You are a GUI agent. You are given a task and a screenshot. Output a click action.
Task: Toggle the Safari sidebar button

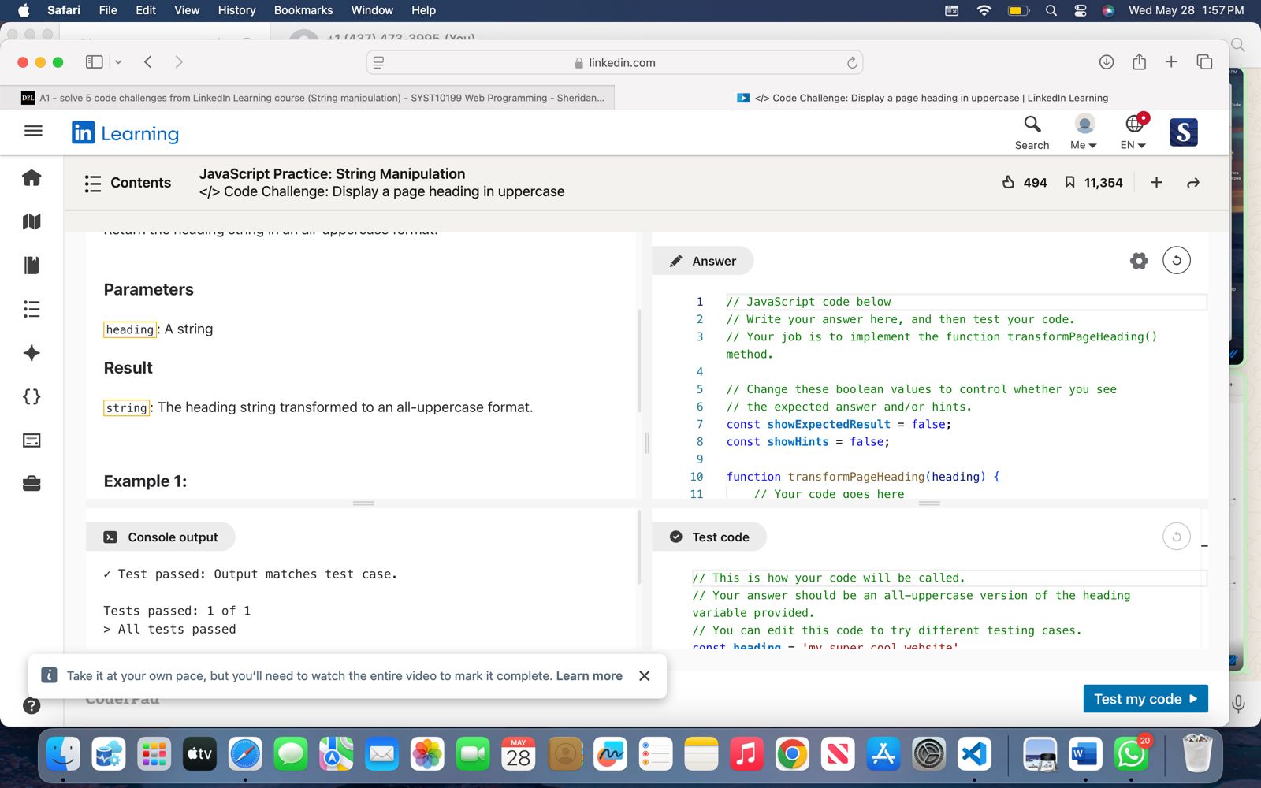[x=95, y=61]
